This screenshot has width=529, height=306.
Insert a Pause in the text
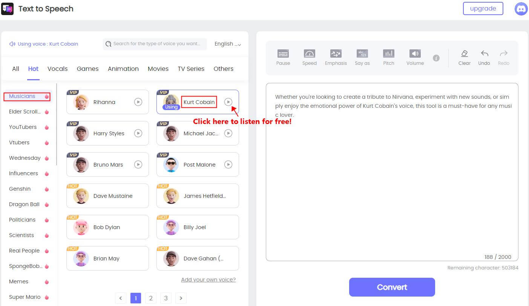[283, 58]
